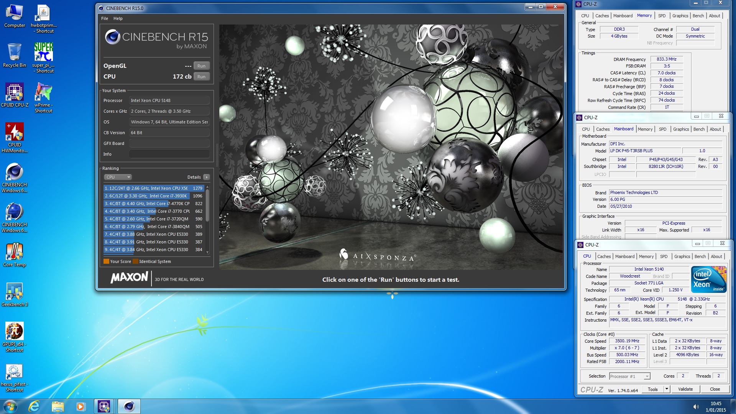Open the Recycle Bin icon
This screenshot has height=414, width=736.
pos(15,55)
